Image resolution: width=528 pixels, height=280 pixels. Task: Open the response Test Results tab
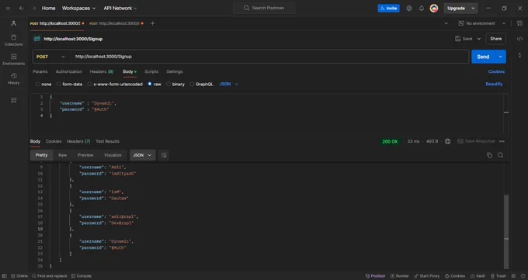pos(107,141)
